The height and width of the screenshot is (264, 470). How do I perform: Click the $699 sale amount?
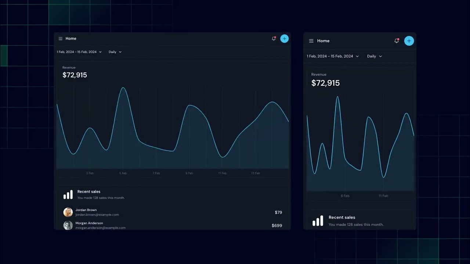click(277, 225)
